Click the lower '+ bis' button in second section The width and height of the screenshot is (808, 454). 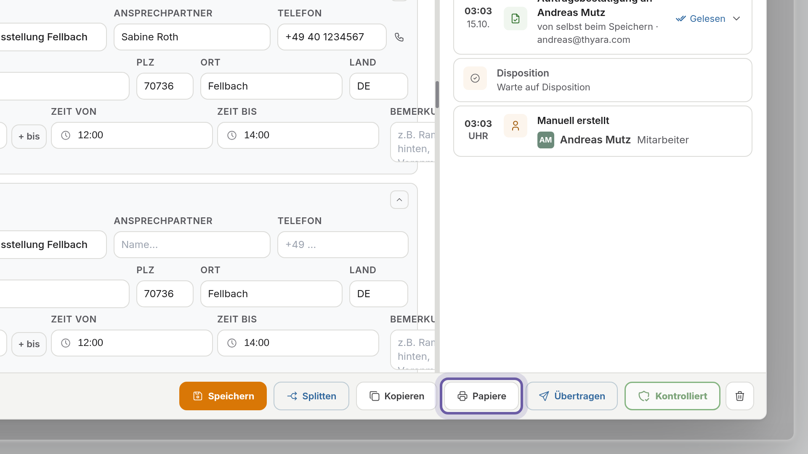click(x=29, y=344)
